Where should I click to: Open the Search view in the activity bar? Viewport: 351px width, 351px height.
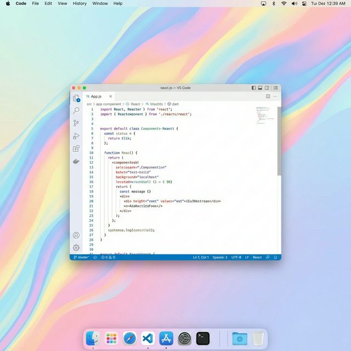(x=76, y=110)
